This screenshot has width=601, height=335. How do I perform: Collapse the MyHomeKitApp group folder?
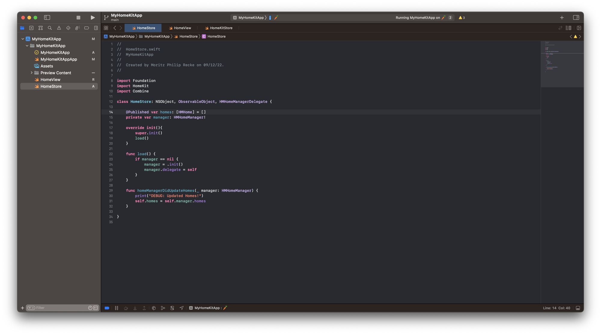[27, 46]
